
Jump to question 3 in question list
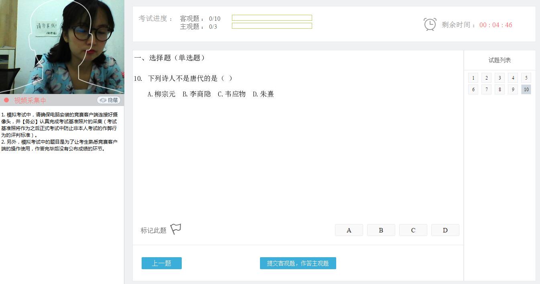coord(499,78)
